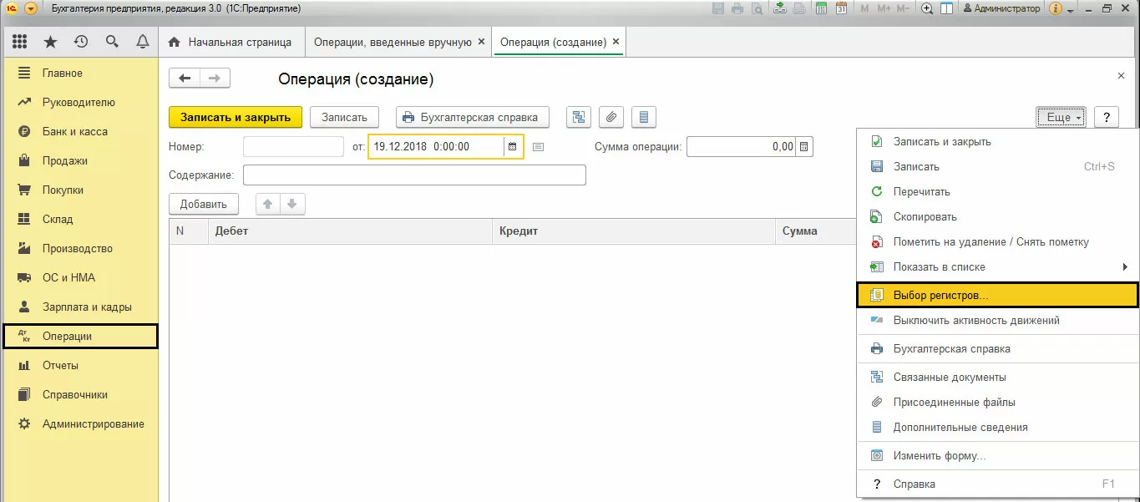Open Зарплата и кадры section

[79, 307]
